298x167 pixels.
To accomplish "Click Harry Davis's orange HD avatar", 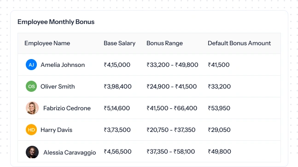I will [x=31, y=130].
